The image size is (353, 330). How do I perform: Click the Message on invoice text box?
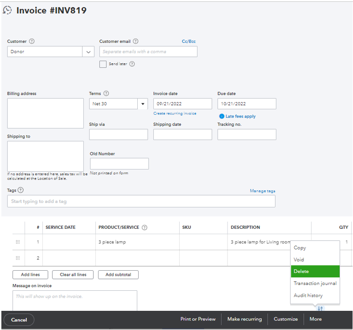(x=75, y=301)
